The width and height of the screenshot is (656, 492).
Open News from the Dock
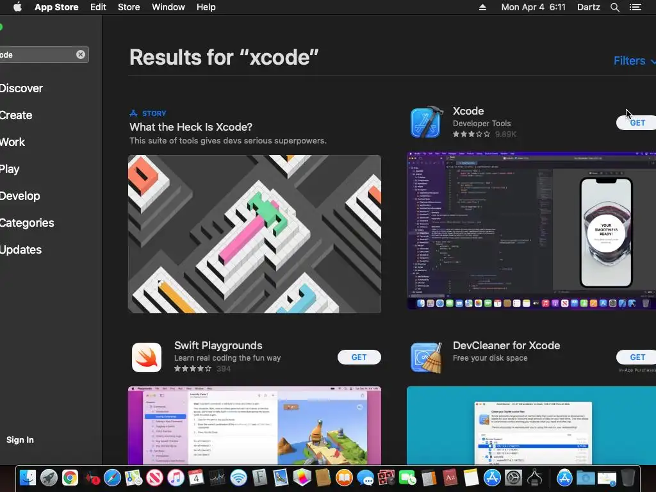pyautogui.click(x=154, y=477)
